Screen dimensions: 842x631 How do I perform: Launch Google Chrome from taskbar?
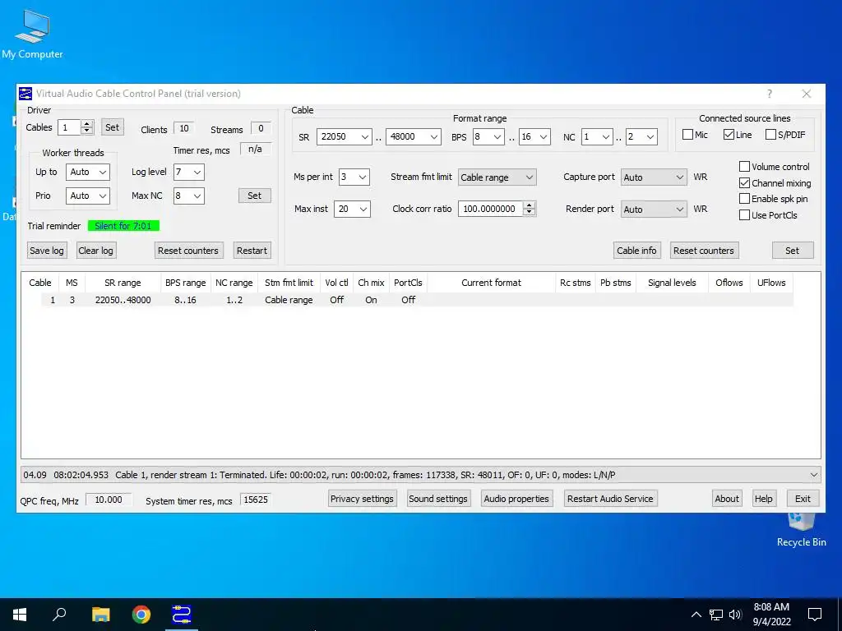(141, 615)
